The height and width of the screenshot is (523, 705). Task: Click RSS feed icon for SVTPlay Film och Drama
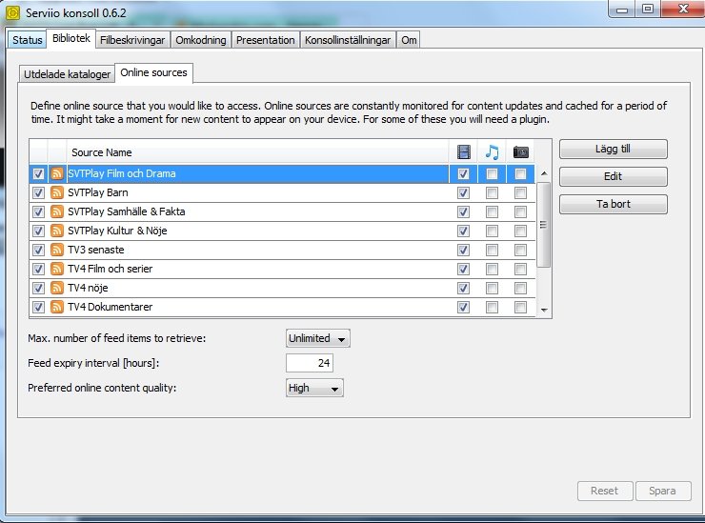click(x=56, y=173)
